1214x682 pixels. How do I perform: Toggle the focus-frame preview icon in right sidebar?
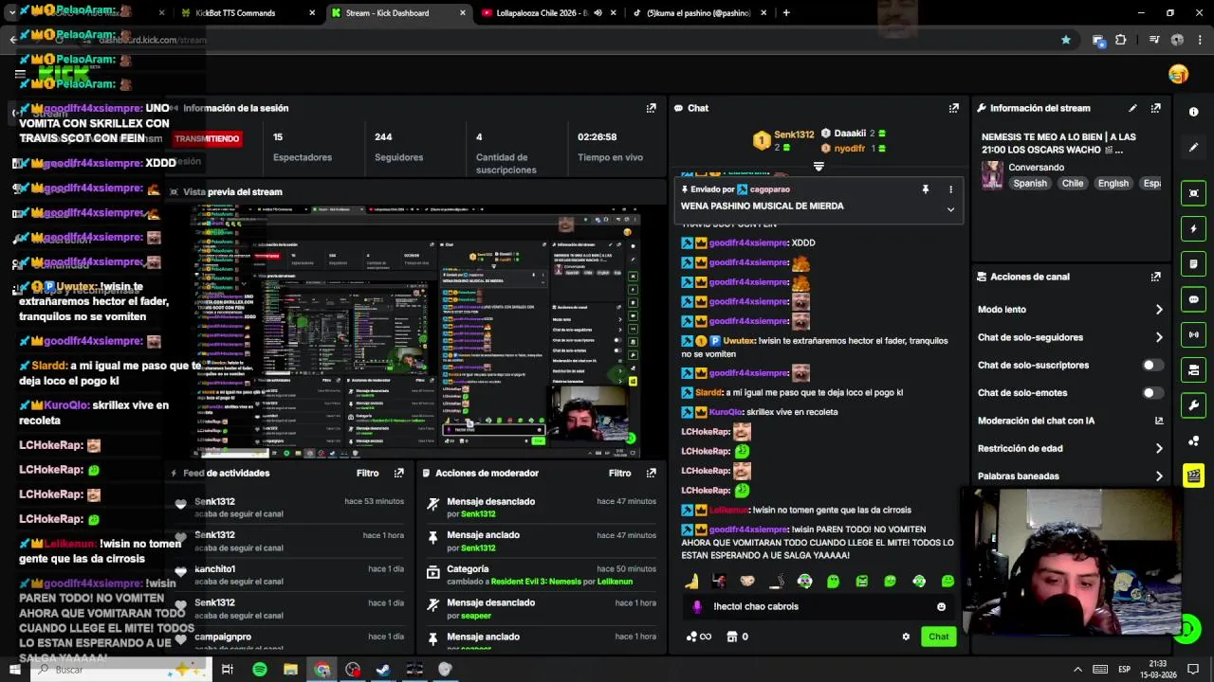coord(1193,193)
